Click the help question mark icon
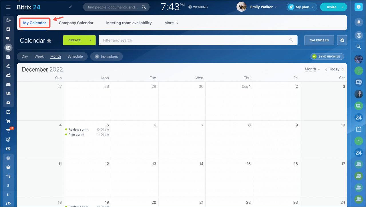 point(358,7)
